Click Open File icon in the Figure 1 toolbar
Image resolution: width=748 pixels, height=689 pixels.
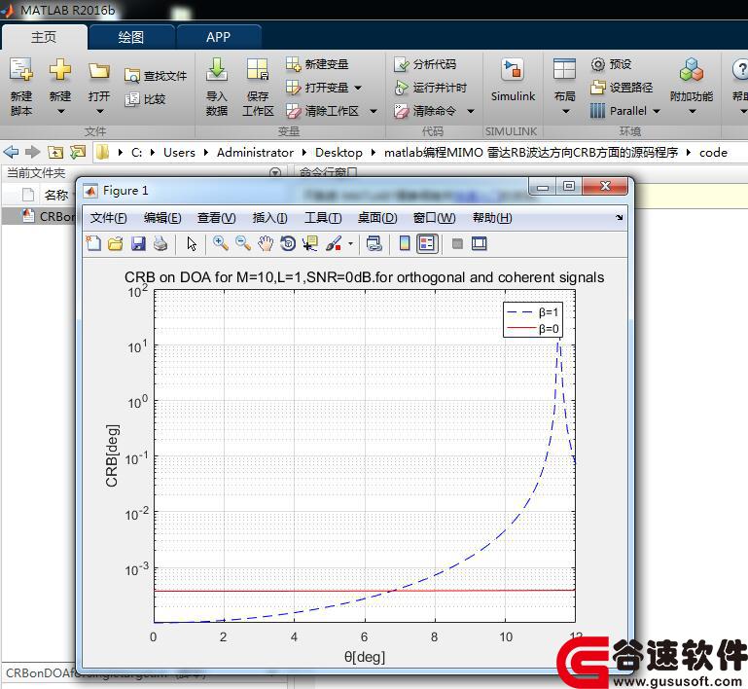116,244
